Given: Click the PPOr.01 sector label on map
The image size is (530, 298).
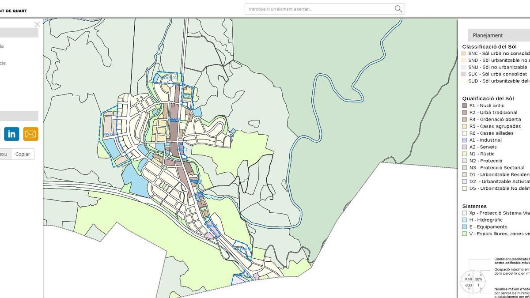Looking at the screenshot, I should 168,78.
